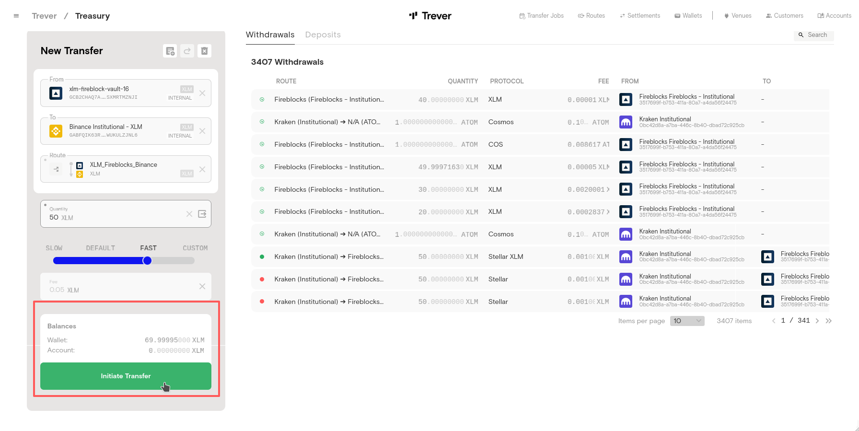Open the hamburger menu
Screen dimensions: 859x431
[x=16, y=16]
